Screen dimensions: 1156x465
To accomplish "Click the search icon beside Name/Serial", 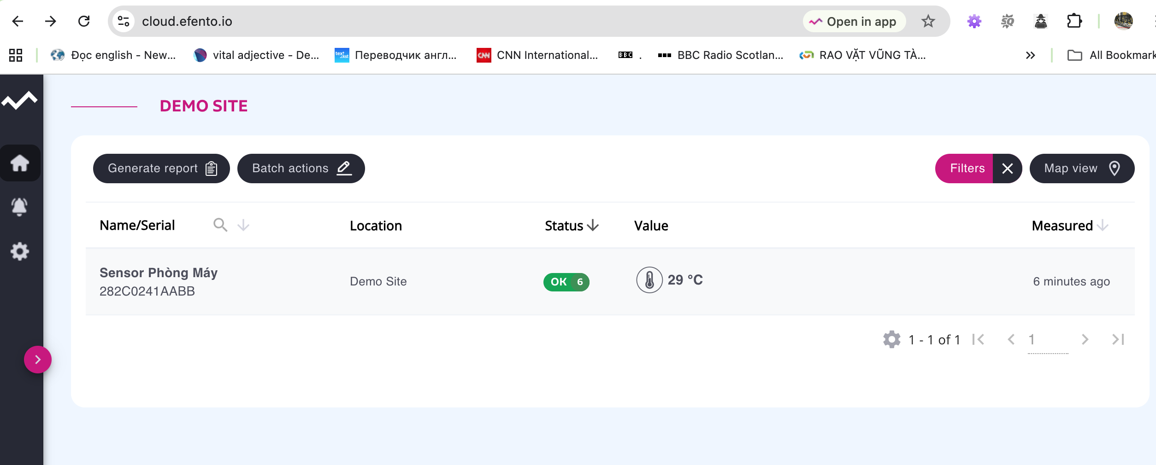I will (220, 225).
